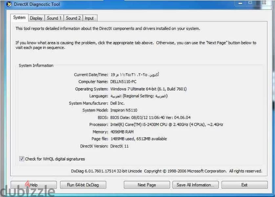The image size is (275, 197).
Task: Click the Computer Name label
Action: click(x=93, y=82)
